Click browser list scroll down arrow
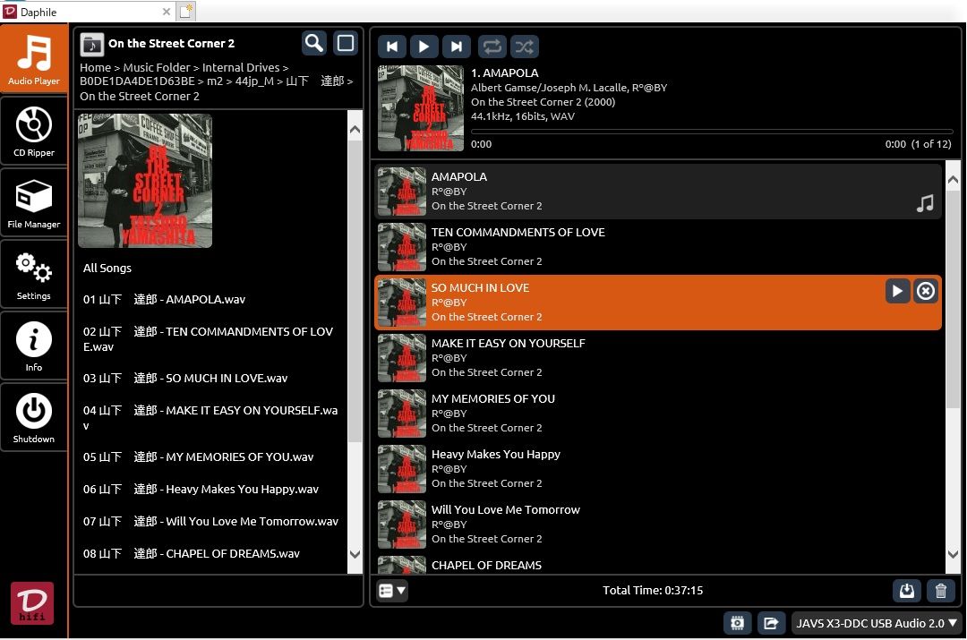Viewport: 967px width, 640px height. (x=355, y=554)
